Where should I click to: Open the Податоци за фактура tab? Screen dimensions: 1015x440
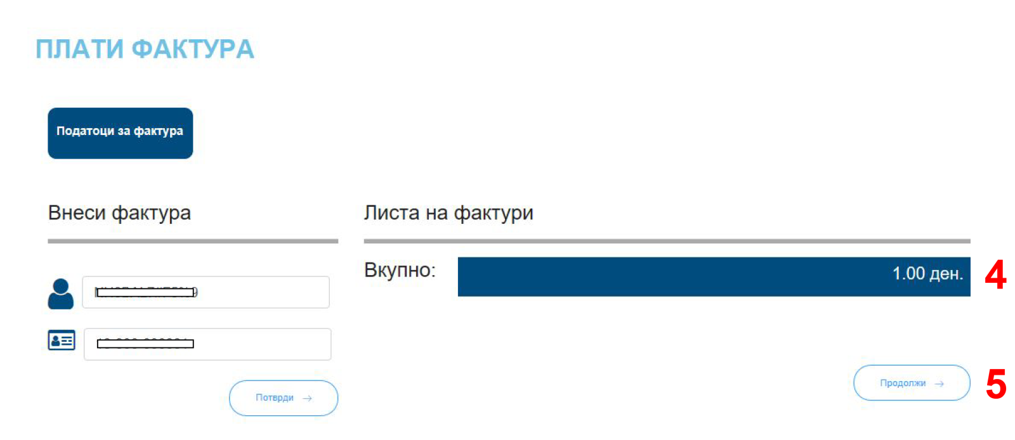pyautogui.click(x=121, y=133)
